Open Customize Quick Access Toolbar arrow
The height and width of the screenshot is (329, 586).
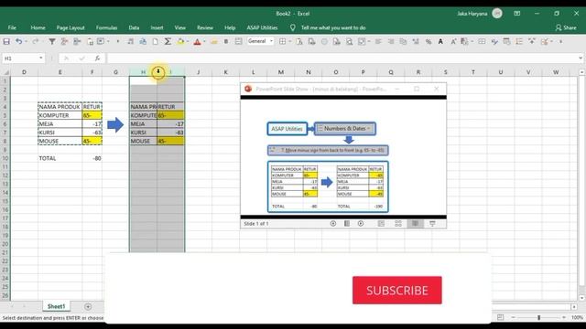tap(560, 41)
